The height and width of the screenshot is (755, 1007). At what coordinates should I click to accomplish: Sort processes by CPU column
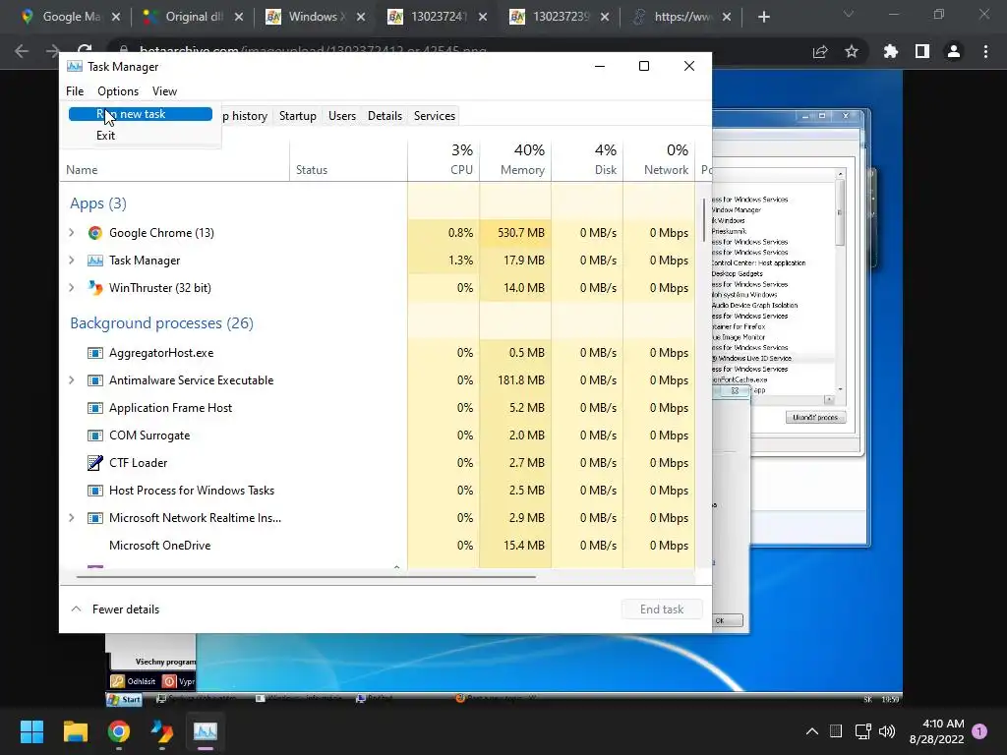click(444, 159)
